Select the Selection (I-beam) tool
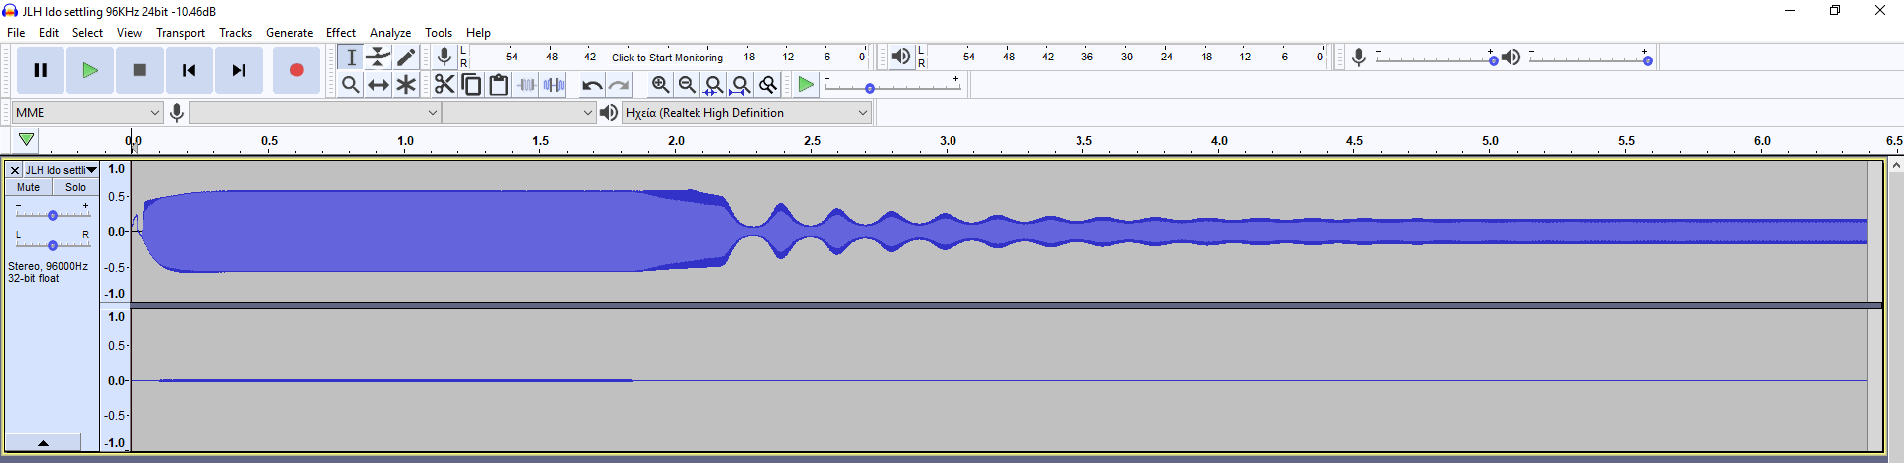 [351, 58]
